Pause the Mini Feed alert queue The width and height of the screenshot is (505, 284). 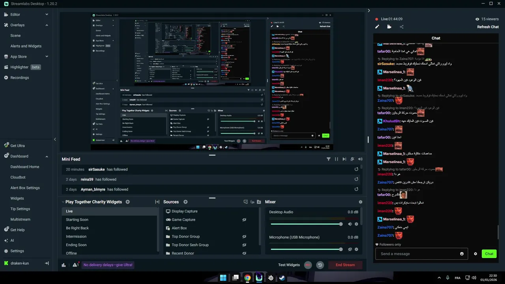(x=337, y=159)
